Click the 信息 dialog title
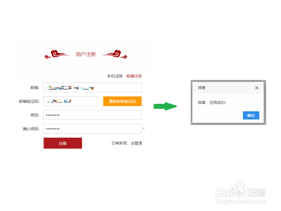Screen dimensions: 281x211 201,88
